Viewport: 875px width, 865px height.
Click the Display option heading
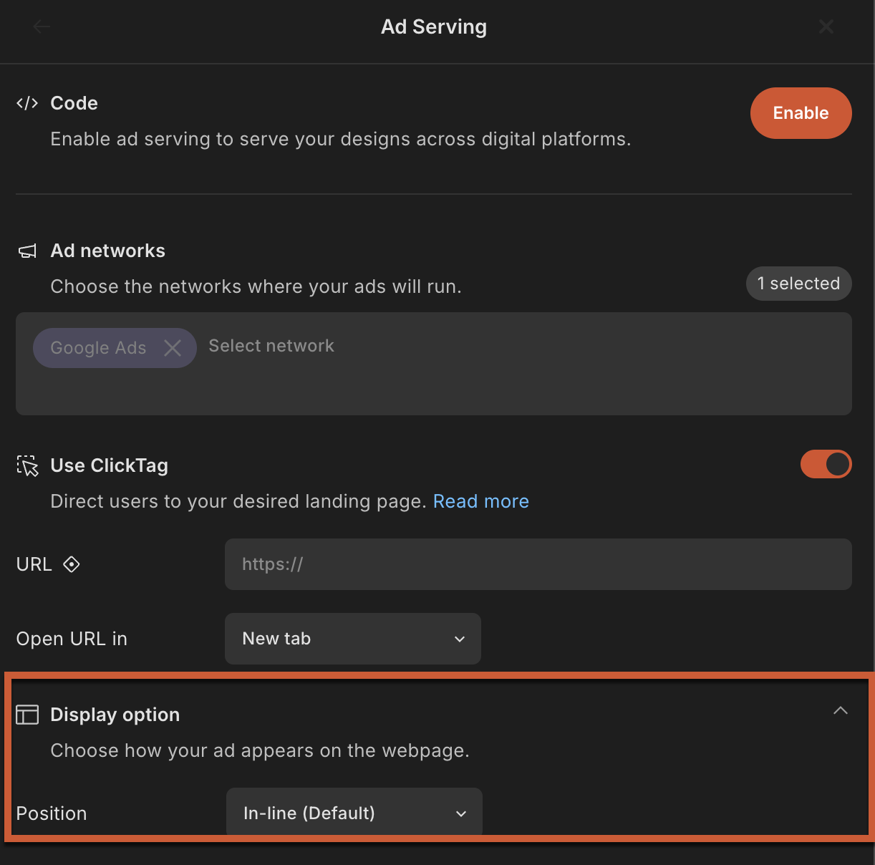pyautogui.click(x=115, y=715)
